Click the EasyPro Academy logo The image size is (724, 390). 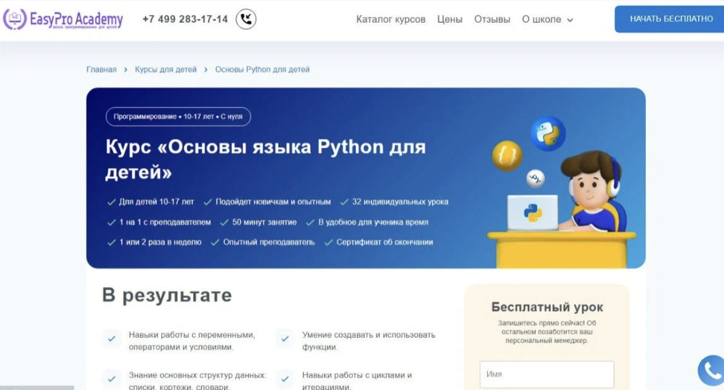click(63, 19)
